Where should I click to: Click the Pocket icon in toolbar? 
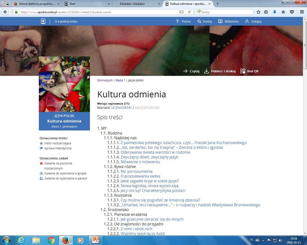292,12
